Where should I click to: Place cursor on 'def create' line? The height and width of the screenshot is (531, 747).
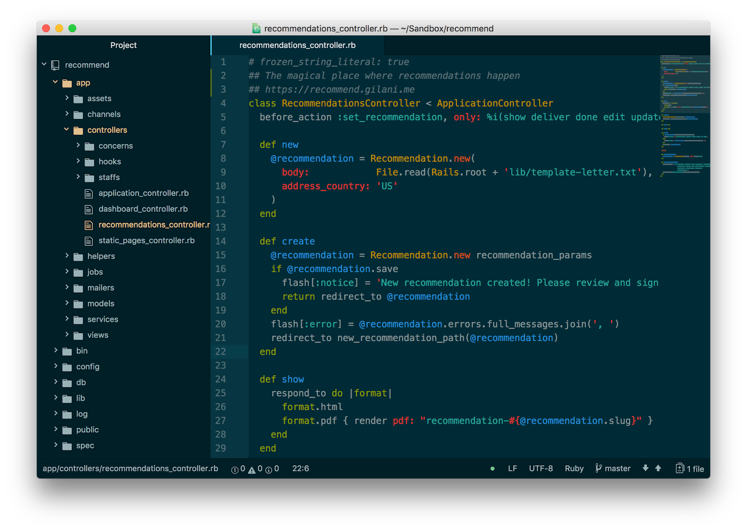point(287,241)
